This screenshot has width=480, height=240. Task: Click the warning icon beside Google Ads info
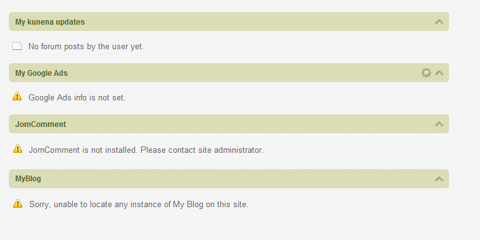[17, 96]
